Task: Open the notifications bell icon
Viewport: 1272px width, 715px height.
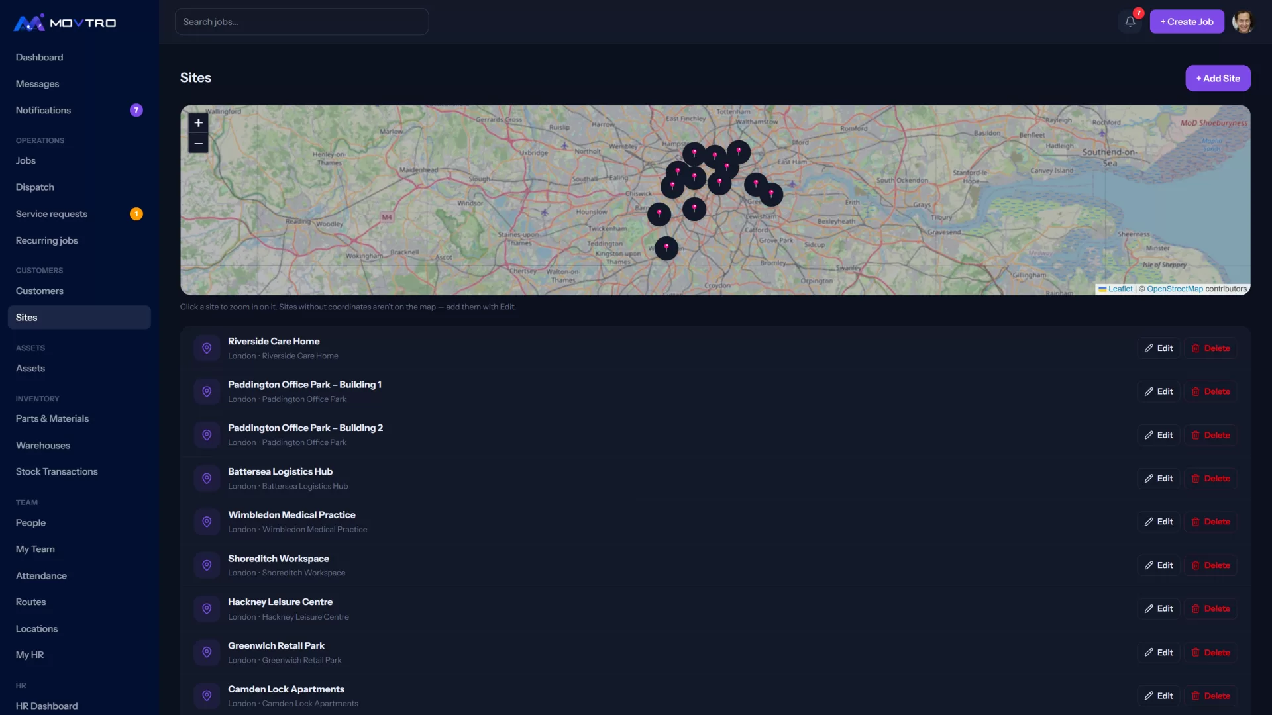Action: click(x=1130, y=22)
